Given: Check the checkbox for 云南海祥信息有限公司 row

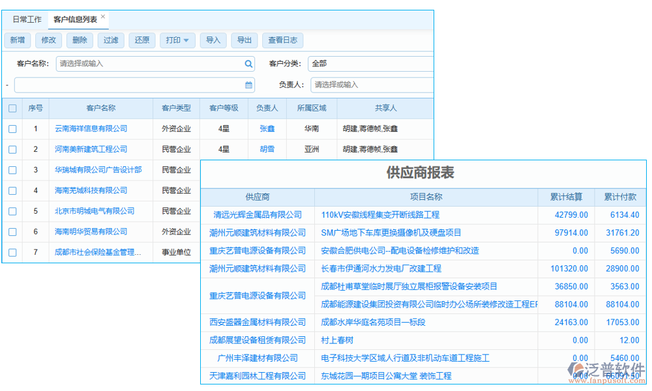Looking at the screenshot, I should [x=12, y=128].
